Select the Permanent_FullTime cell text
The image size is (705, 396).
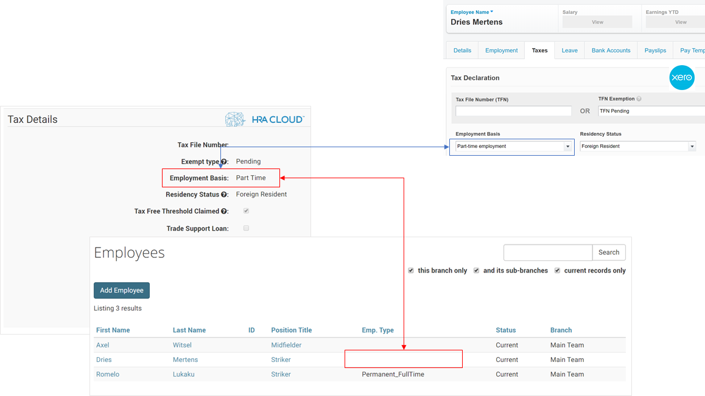click(x=393, y=374)
